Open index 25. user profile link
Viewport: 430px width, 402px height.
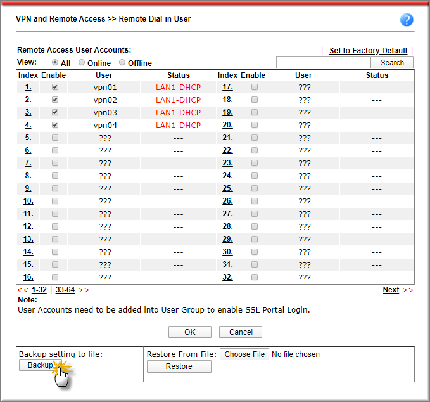click(x=227, y=188)
